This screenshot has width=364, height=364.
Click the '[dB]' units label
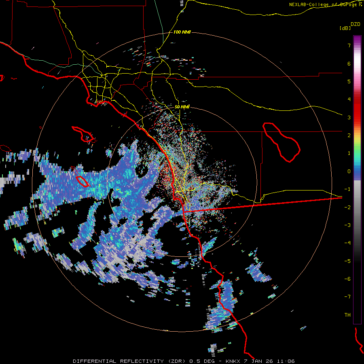click(345, 28)
